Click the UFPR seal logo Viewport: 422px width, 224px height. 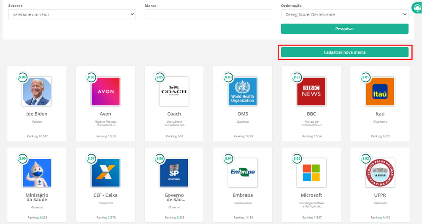pos(380,173)
